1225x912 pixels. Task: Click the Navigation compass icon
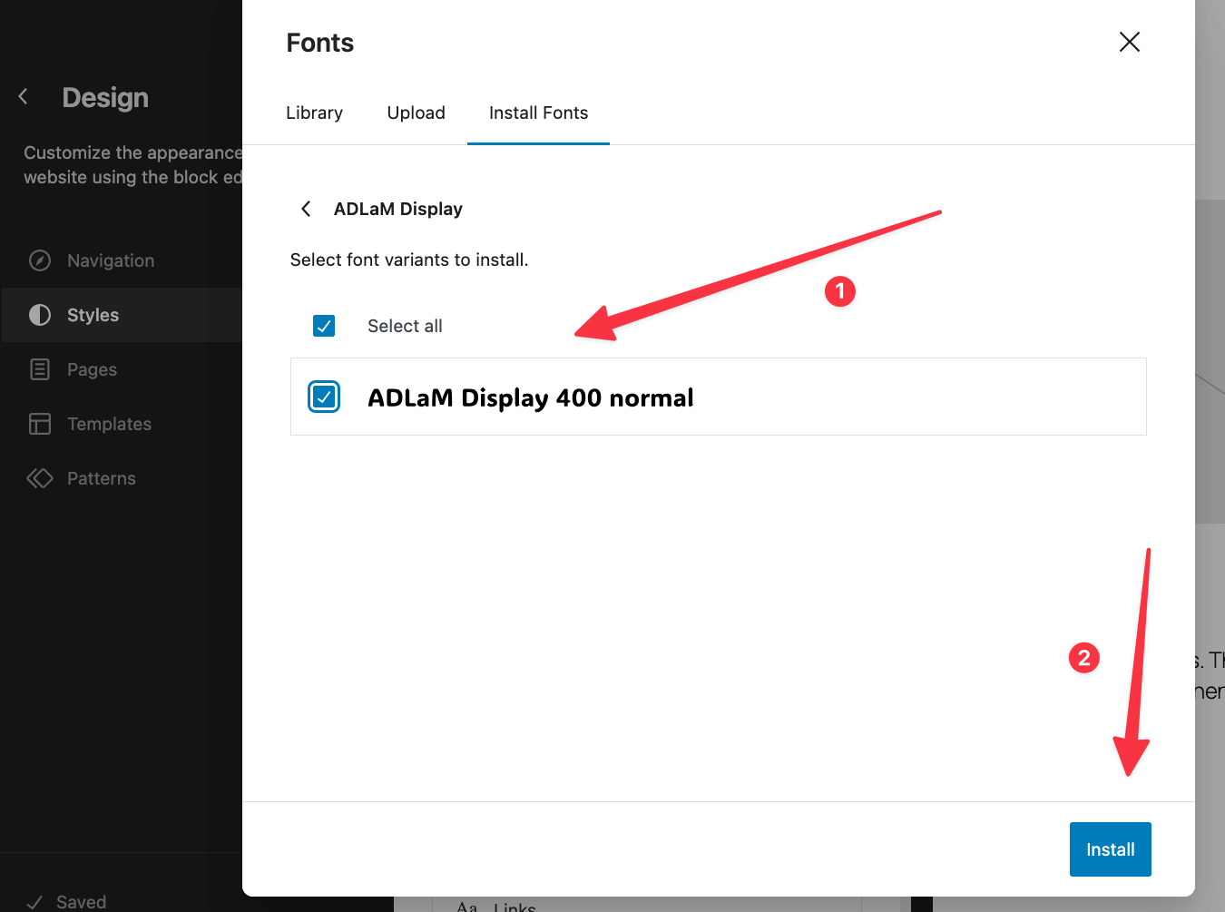pyautogui.click(x=40, y=260)
